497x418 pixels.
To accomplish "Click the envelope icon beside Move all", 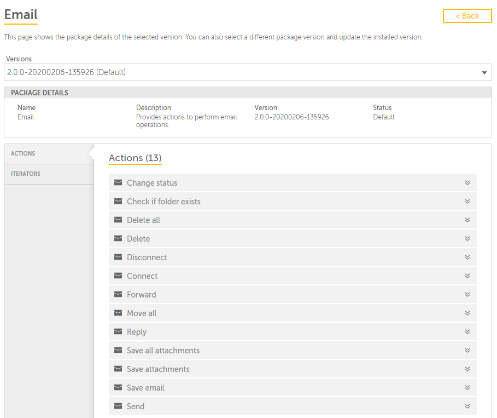I will coord(118,313).
